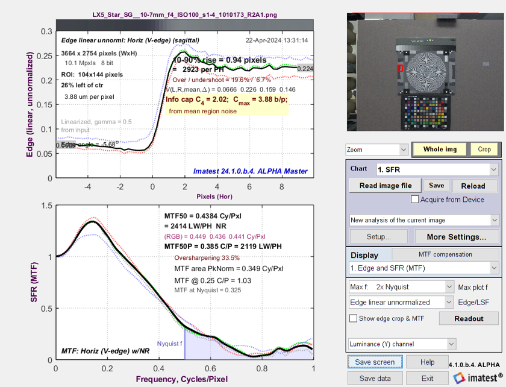Open More Settings
Image resolution: width=506 pixels, height=387 pixels.
pyautogui.click(x=456, y=237)
